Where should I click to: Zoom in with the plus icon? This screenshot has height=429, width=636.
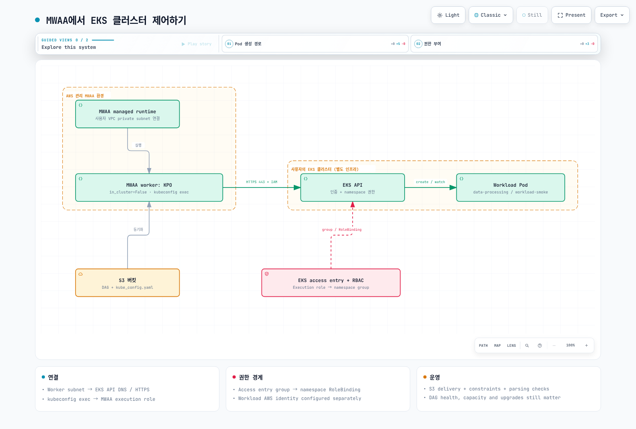[586, 346]
